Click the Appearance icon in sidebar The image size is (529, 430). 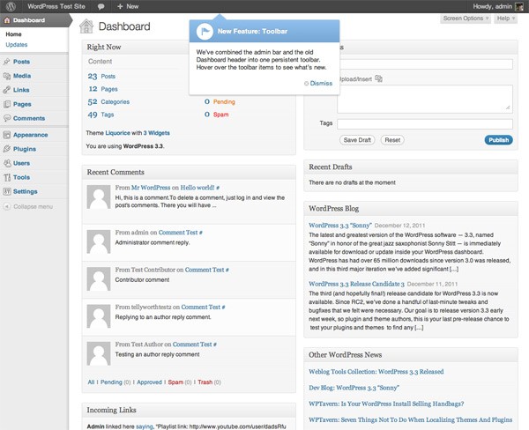7,135
